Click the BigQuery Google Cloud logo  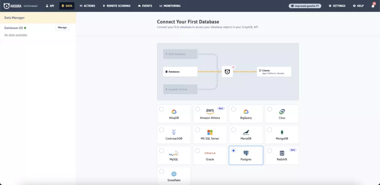pos(246,112)
